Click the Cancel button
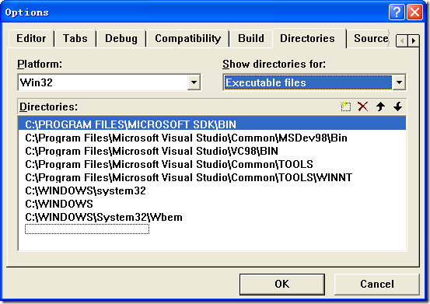This screenshot has height=304, width=430. [377, 284]
